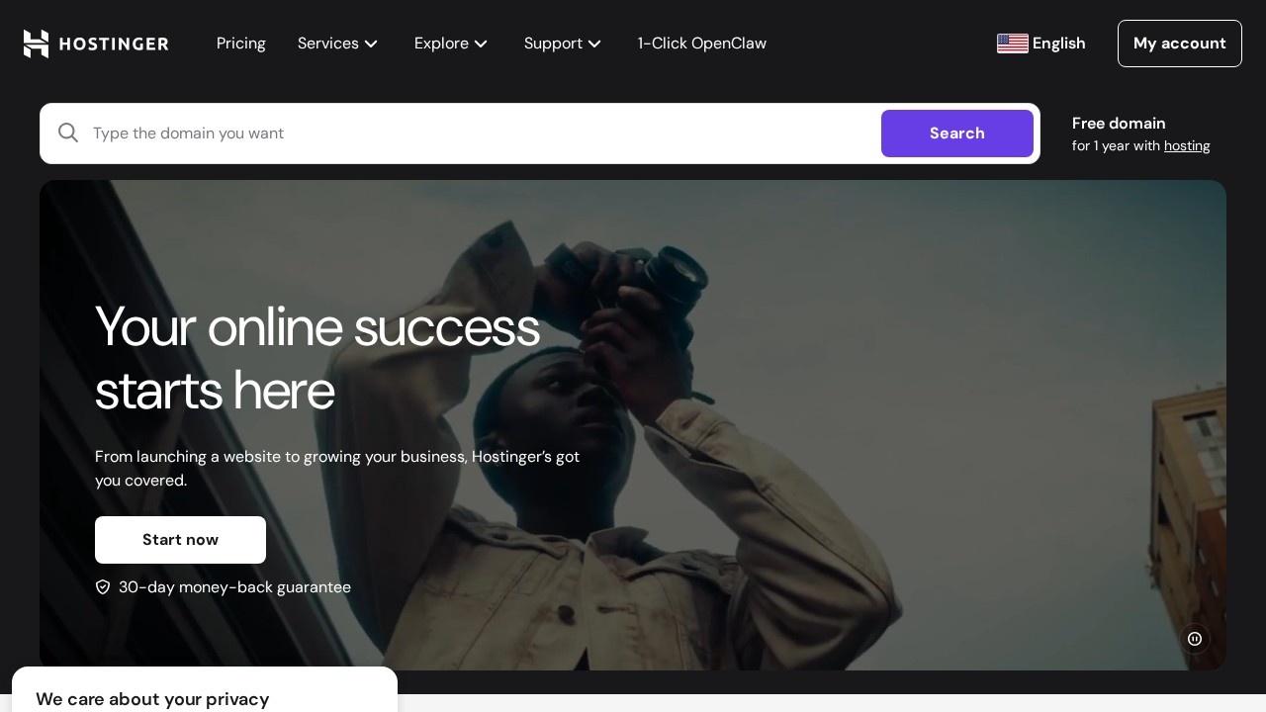
Task: Click the US flag icon
Action: (1012, 44)
